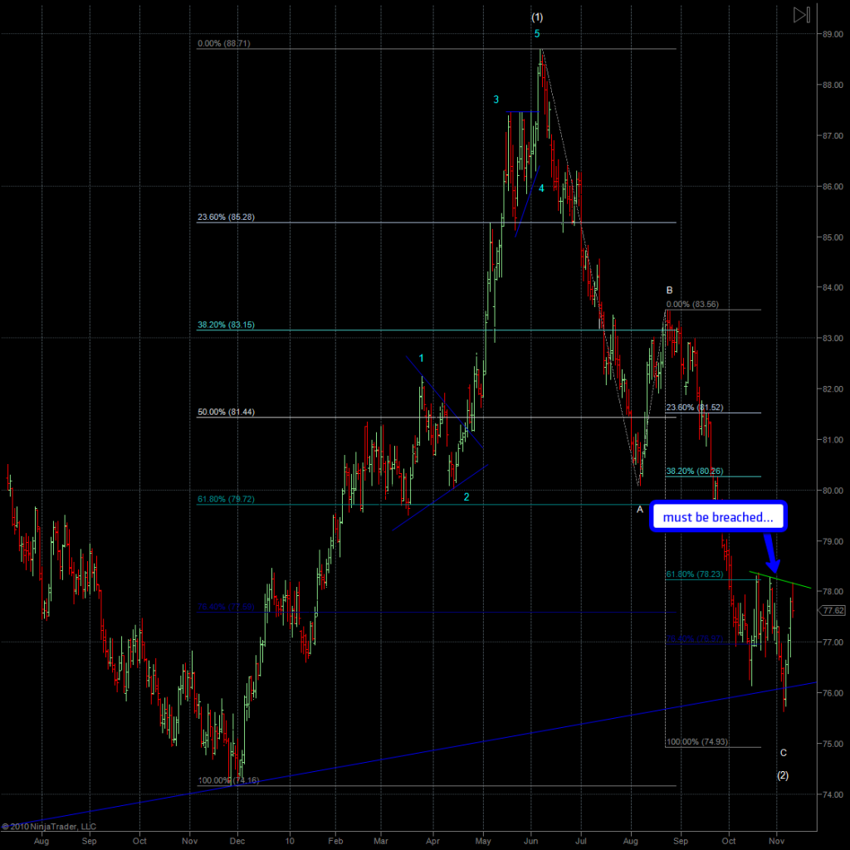Select the "must be breached..." text annotation

[717, 517]
